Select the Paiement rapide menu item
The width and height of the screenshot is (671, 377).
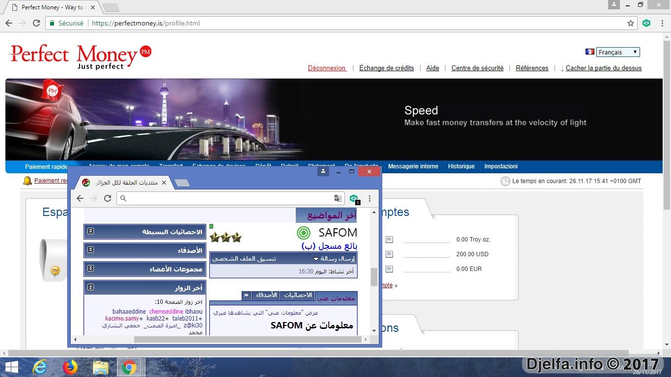[47, 166]
